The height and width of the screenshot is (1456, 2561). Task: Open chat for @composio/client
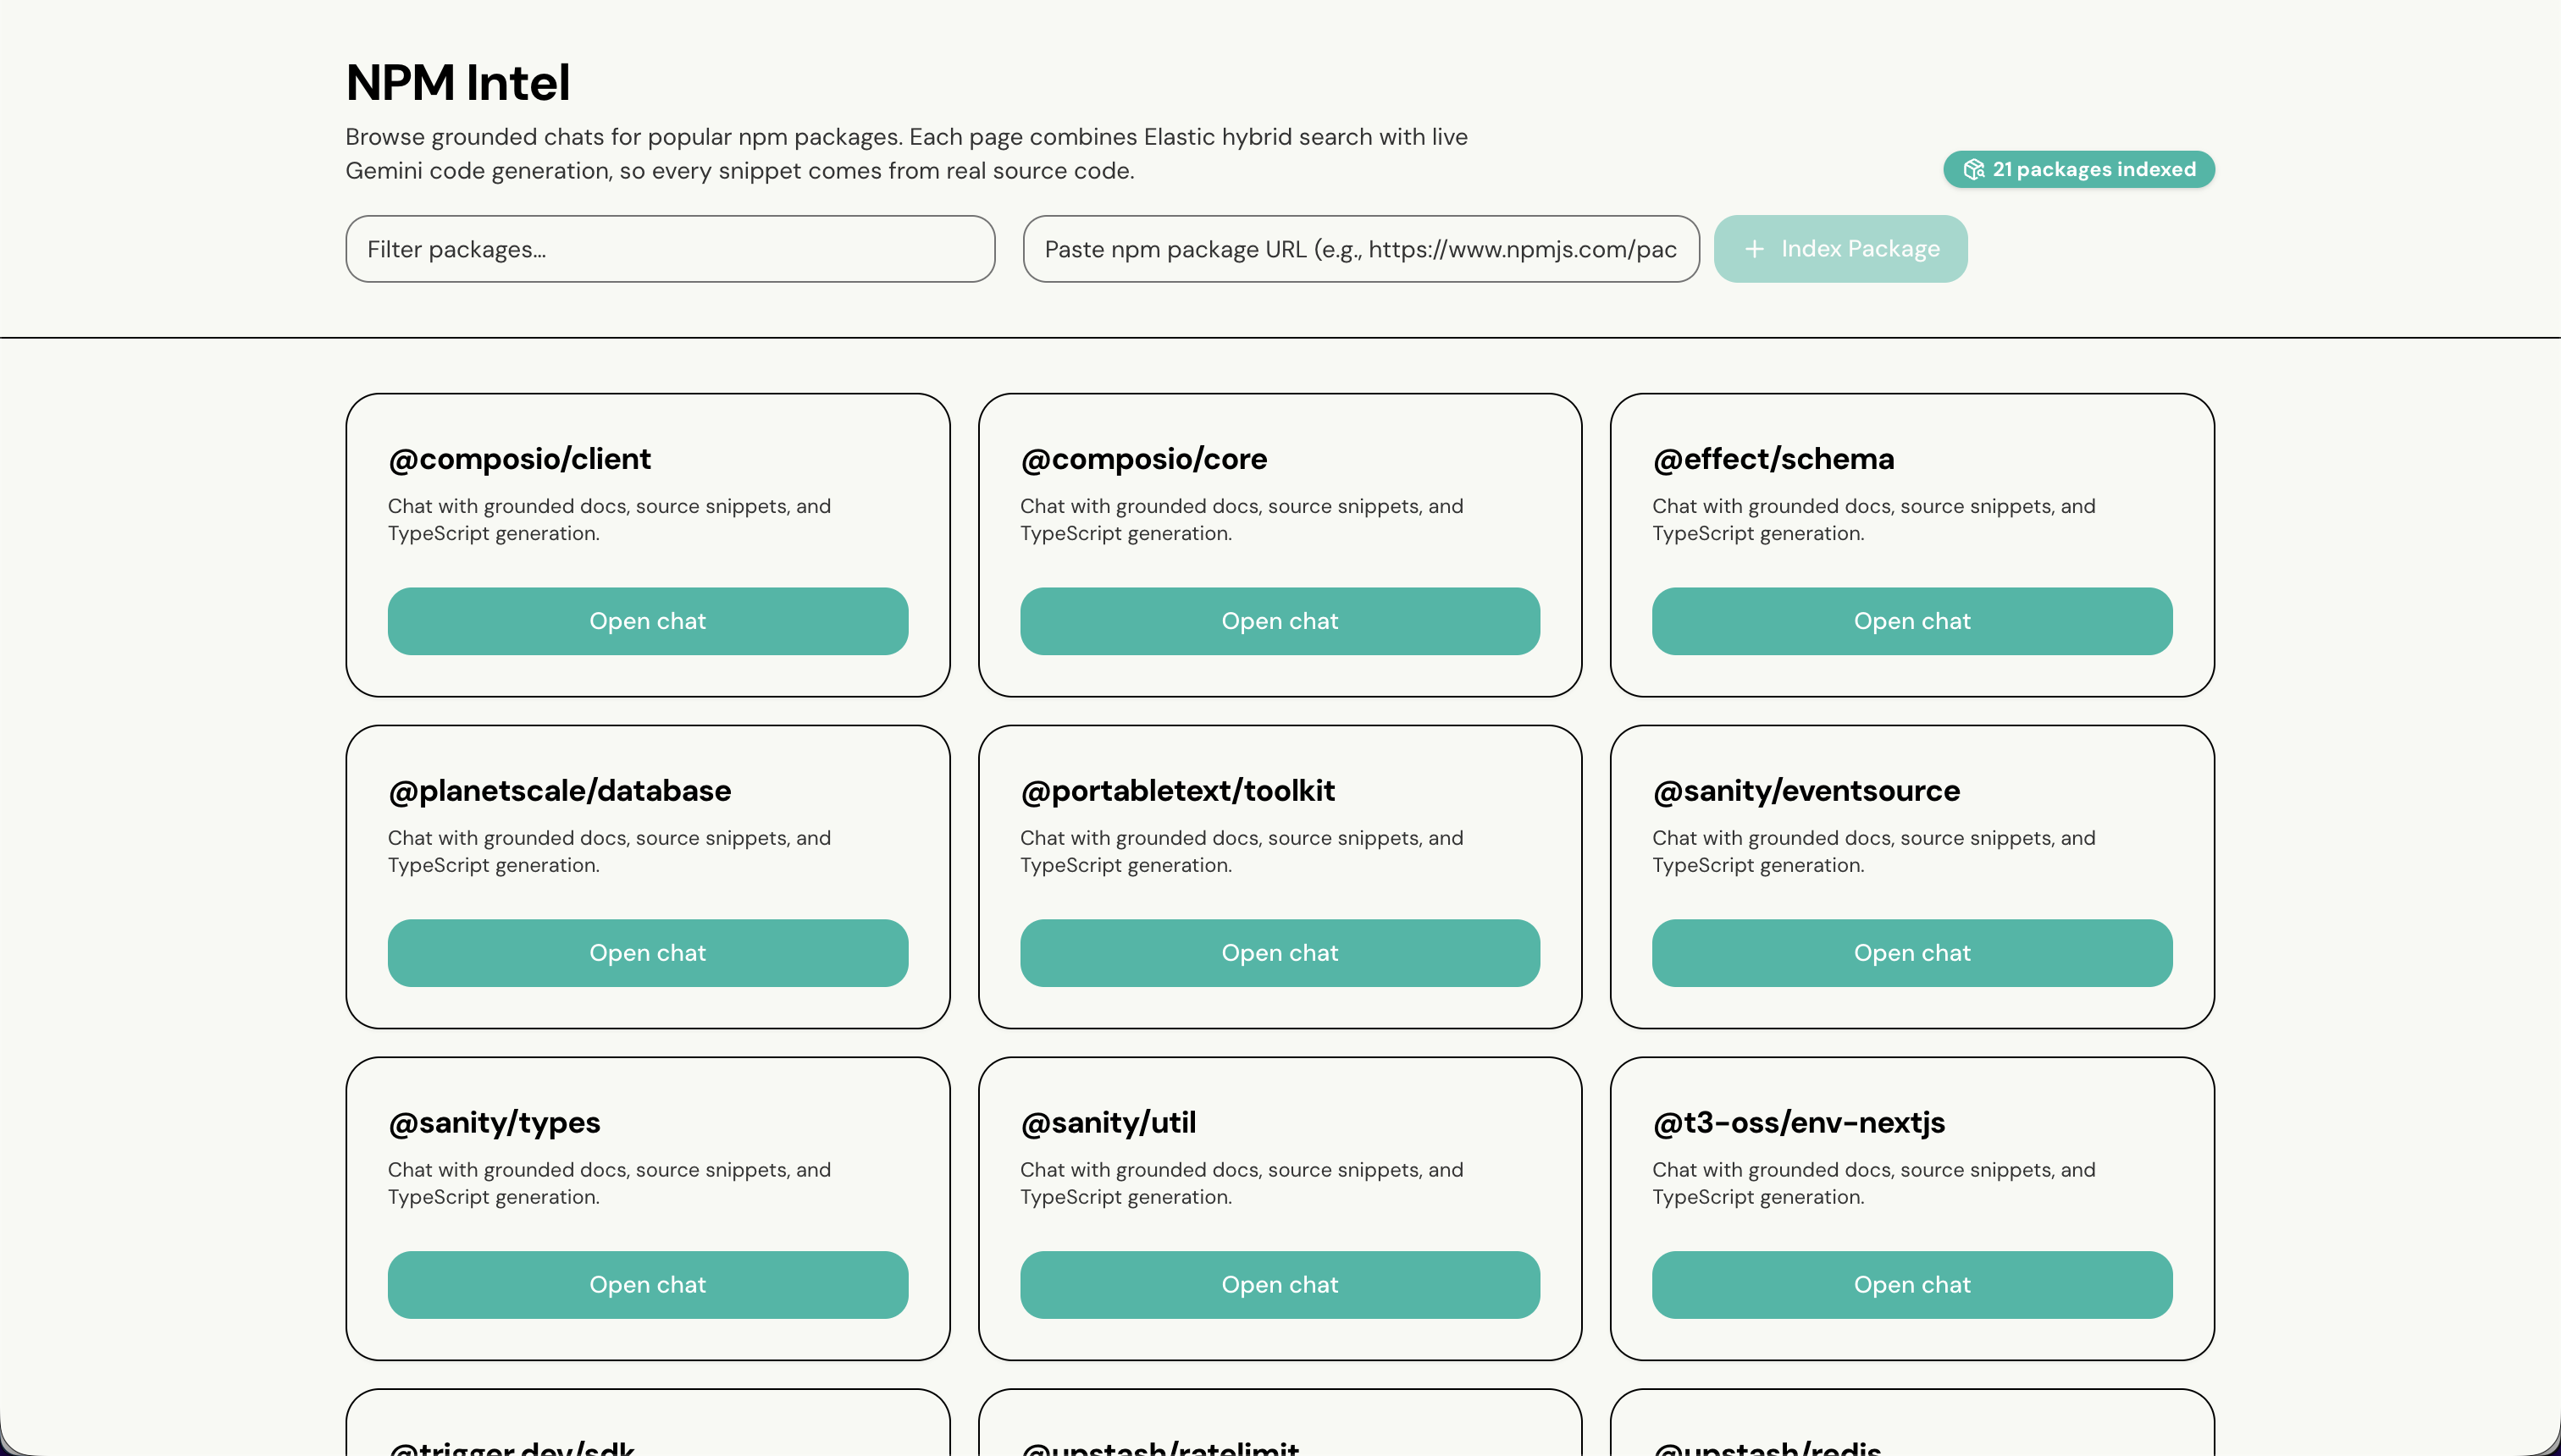click(647, 621)
